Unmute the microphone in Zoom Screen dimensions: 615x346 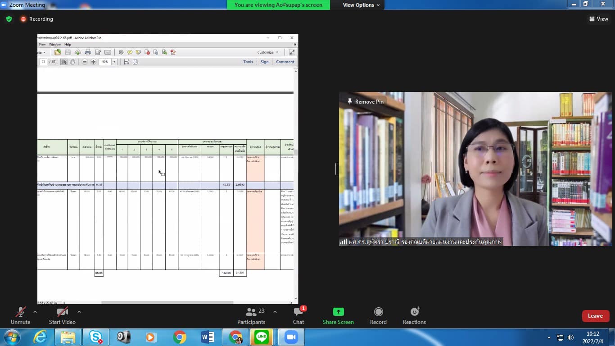pos(21,315)
